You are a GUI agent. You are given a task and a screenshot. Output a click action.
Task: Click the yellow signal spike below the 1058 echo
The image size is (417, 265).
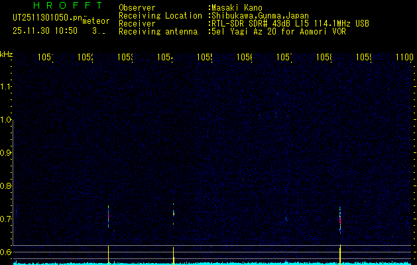point(340,254)
